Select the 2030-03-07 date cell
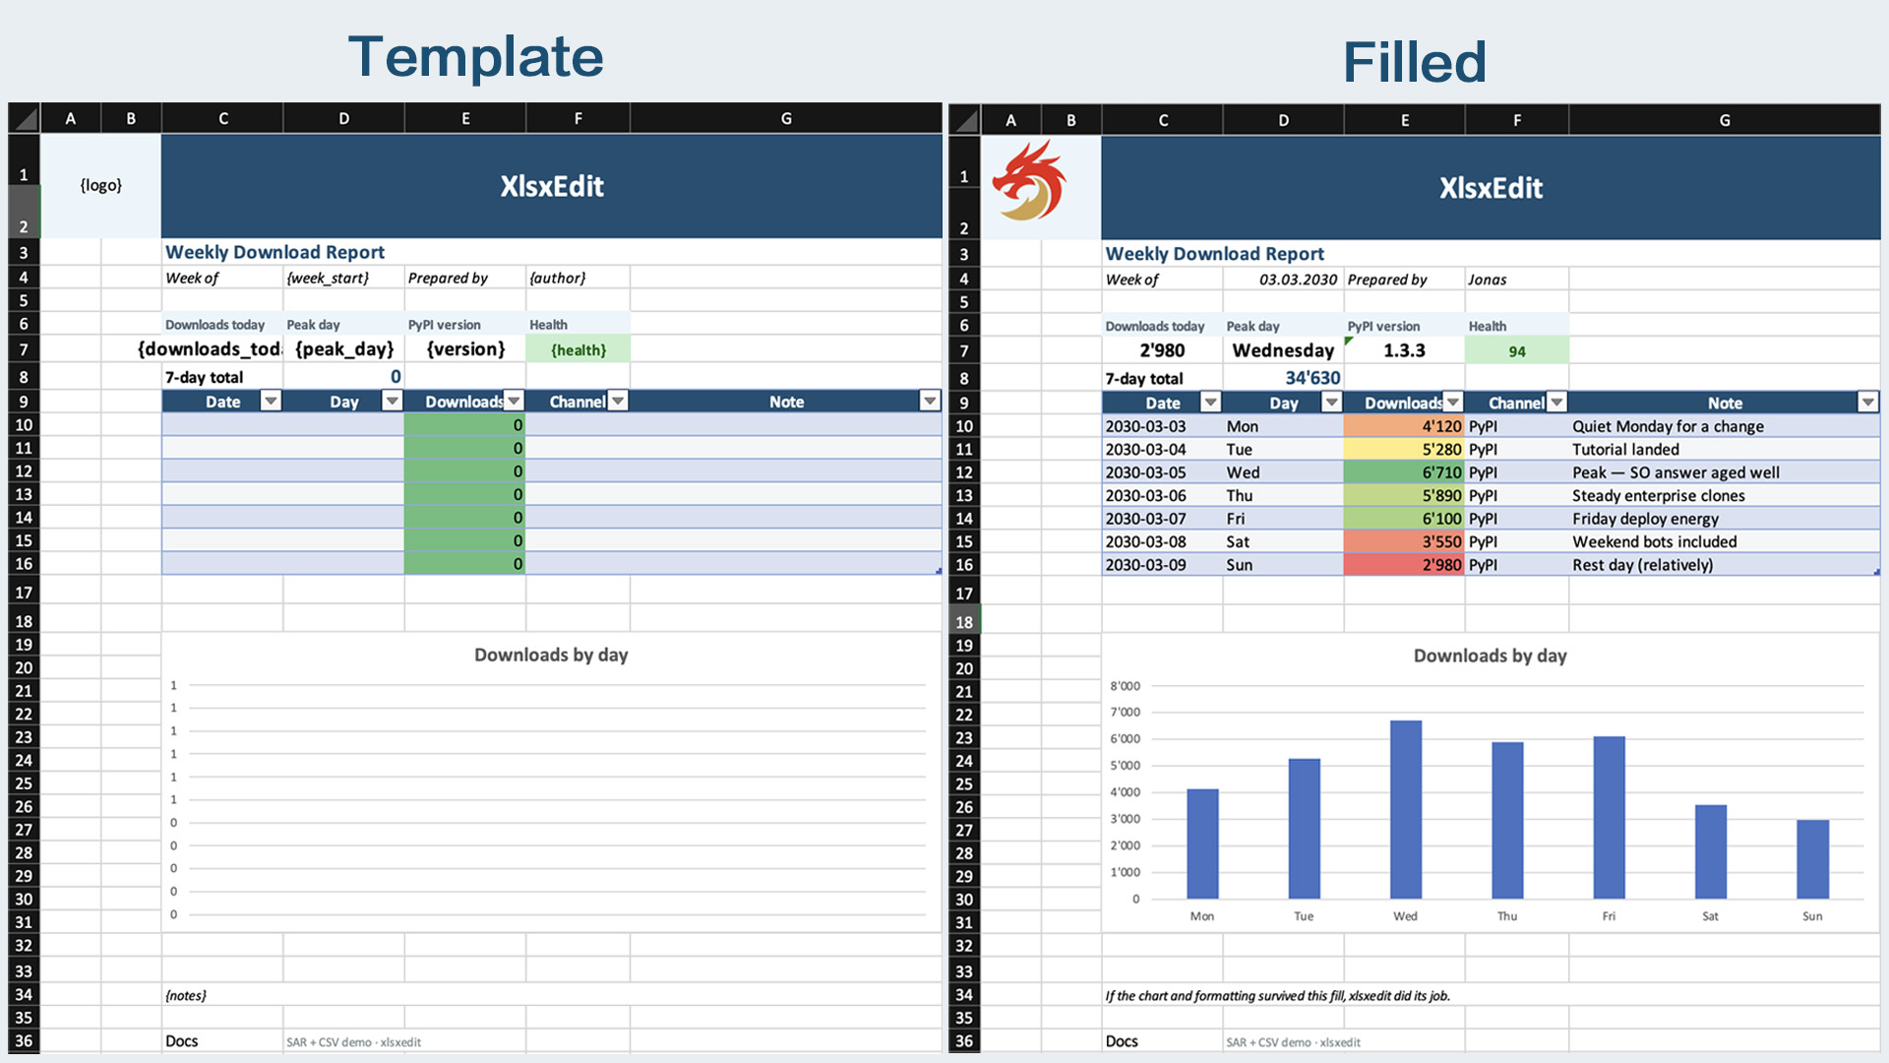Screen dimensions: 1889x1063 (1163, 519)
